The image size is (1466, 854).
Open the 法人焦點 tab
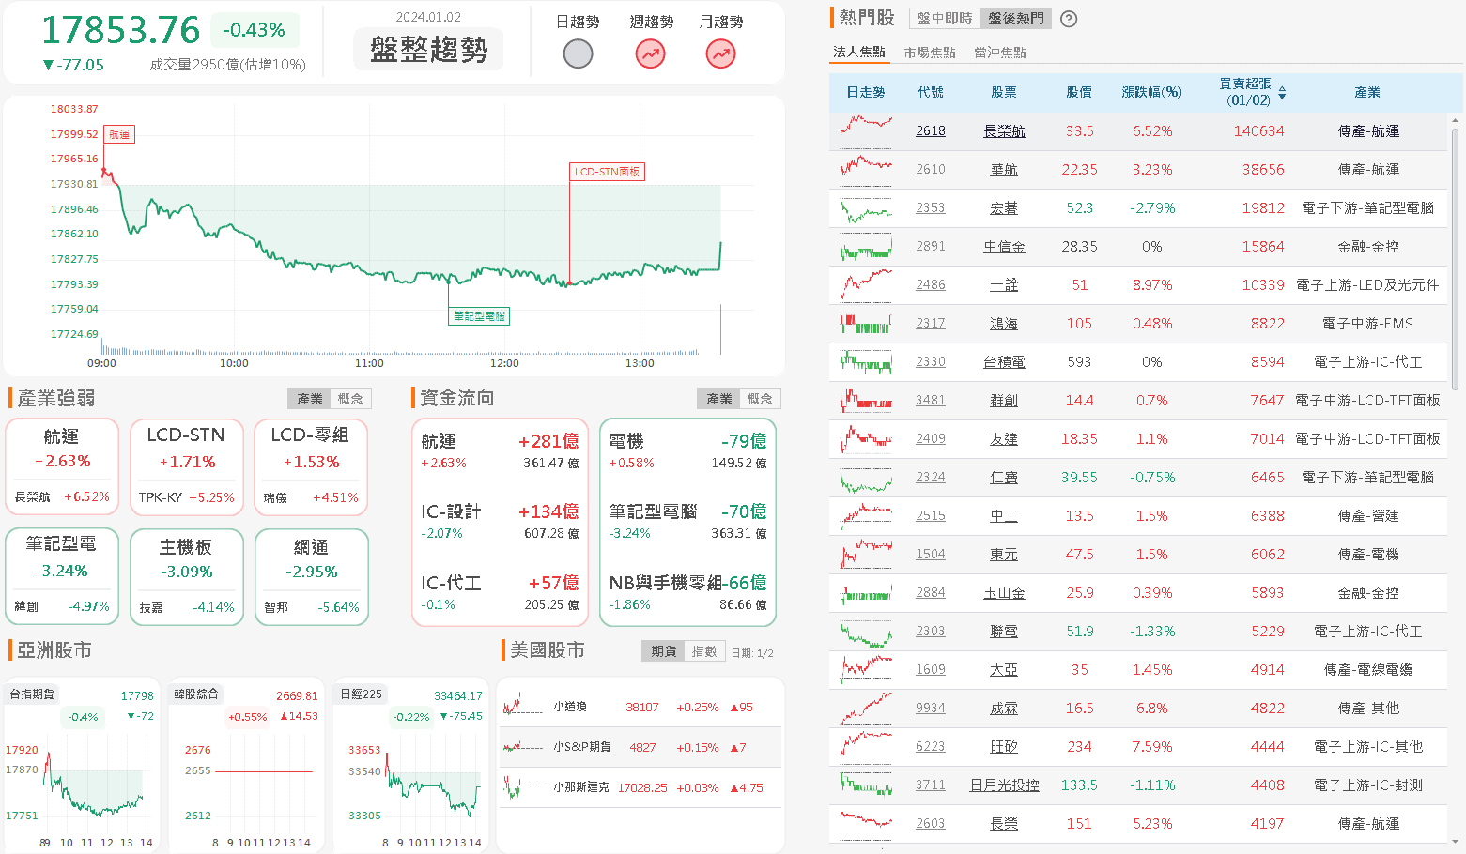tap(859, 52)
